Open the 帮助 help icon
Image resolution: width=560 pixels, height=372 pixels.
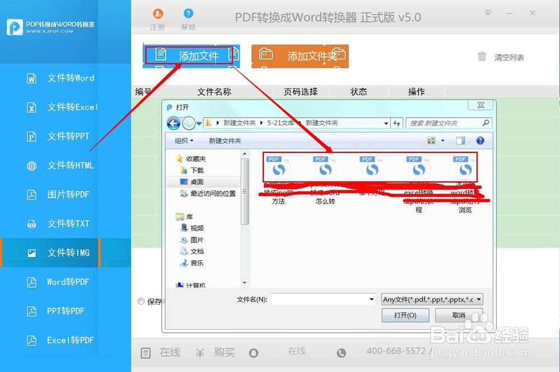[x=188, y=13]
